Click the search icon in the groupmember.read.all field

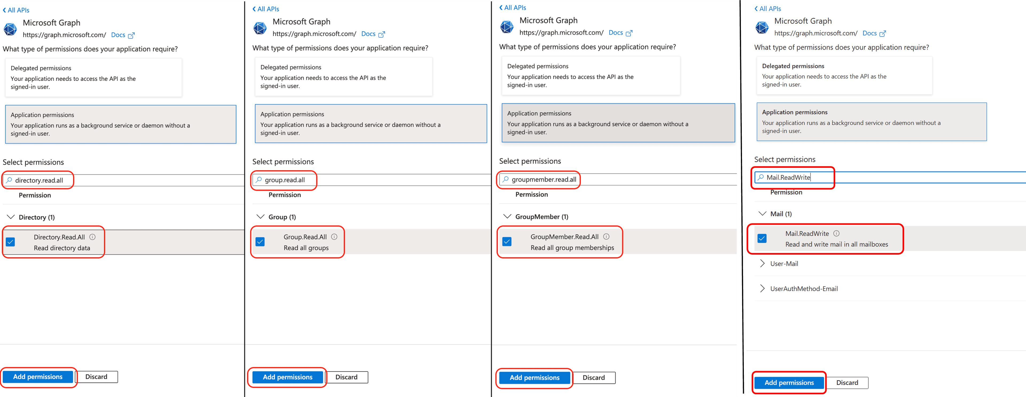point(506,179)
